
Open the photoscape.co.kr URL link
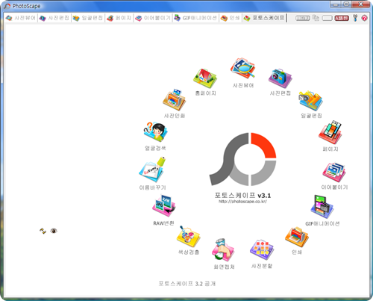(x=242, y=202)
